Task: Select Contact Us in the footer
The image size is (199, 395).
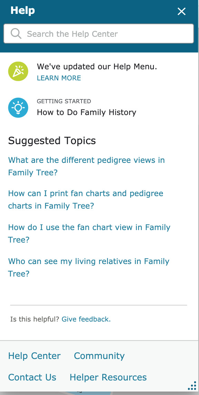Action: coord(32,377)
